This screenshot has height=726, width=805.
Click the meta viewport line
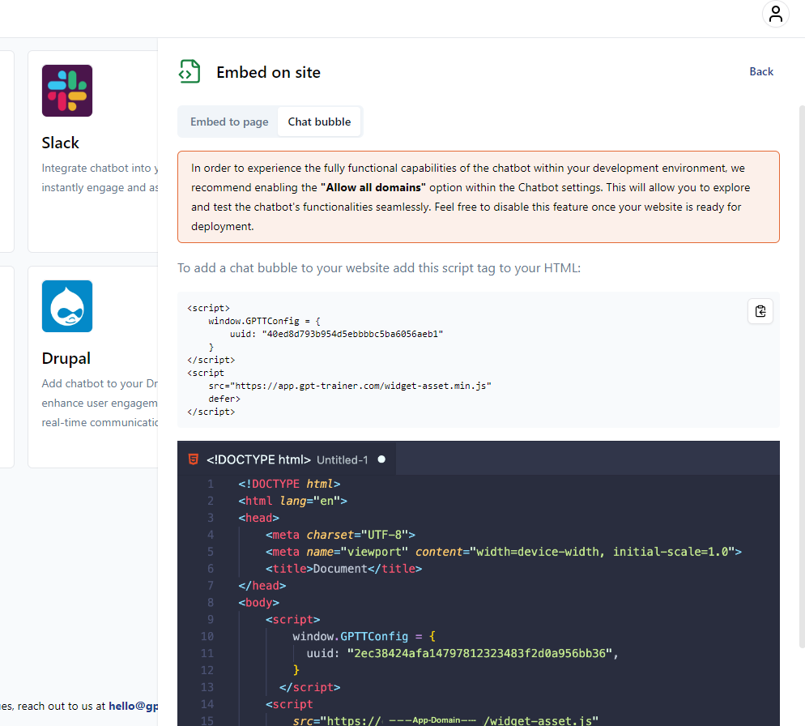[503, 552]
